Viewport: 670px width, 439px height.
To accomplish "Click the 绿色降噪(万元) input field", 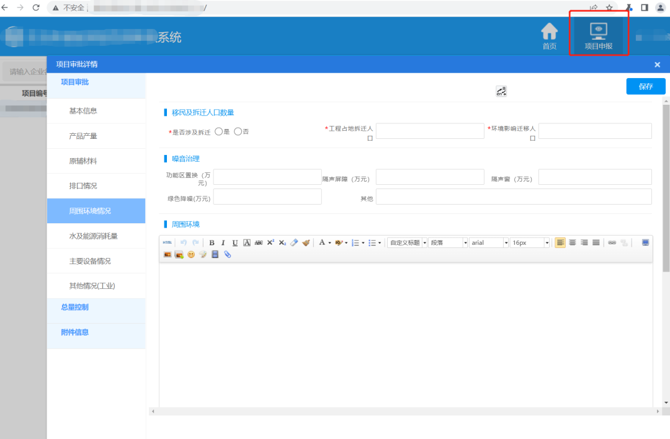I will (x=267, y=197).
